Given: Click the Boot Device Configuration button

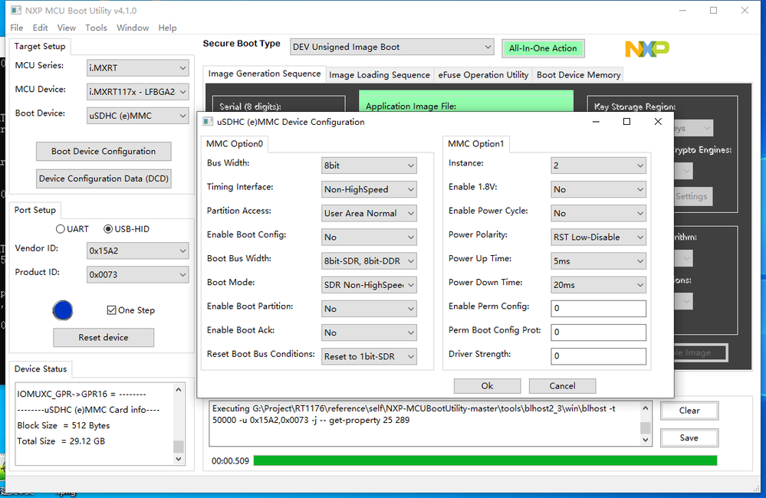Looking at the screenshot, I should [x=104, y=152].
